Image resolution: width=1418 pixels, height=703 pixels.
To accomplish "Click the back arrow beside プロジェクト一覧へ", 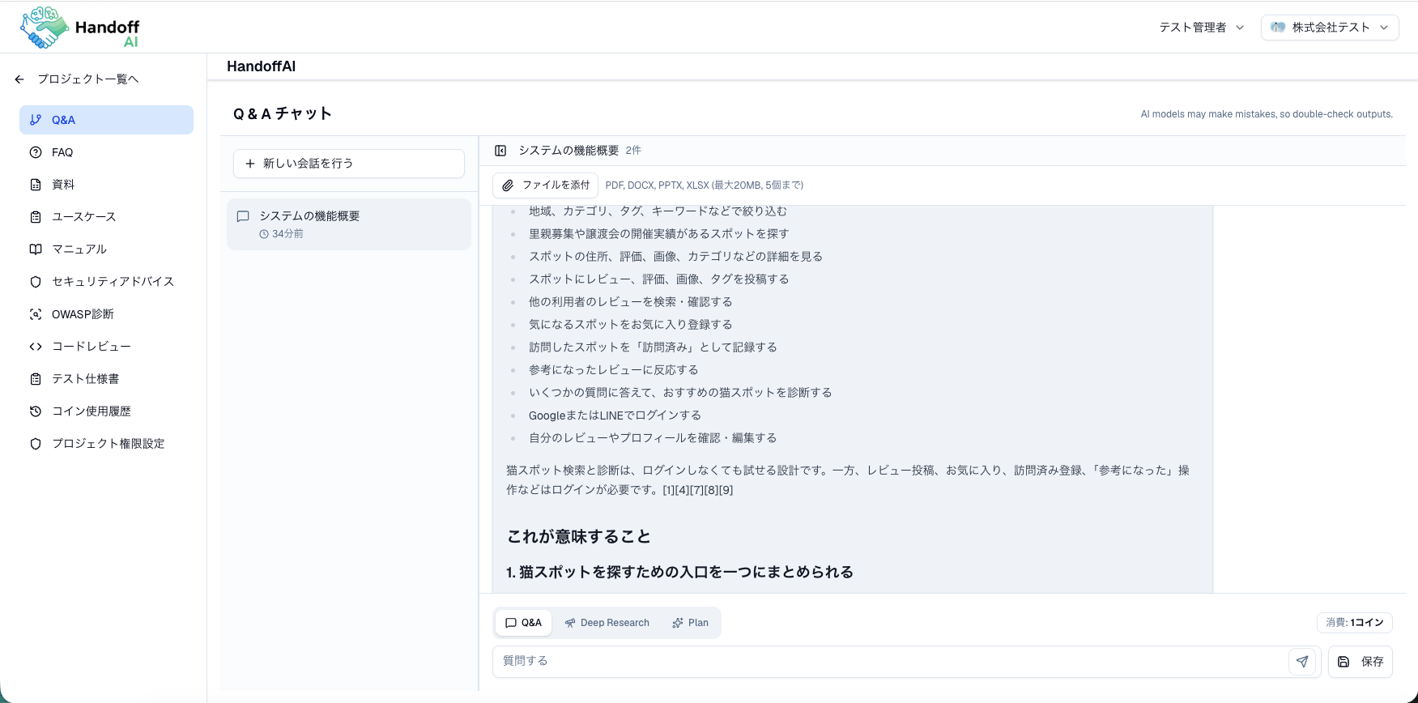I will point(19,79).
